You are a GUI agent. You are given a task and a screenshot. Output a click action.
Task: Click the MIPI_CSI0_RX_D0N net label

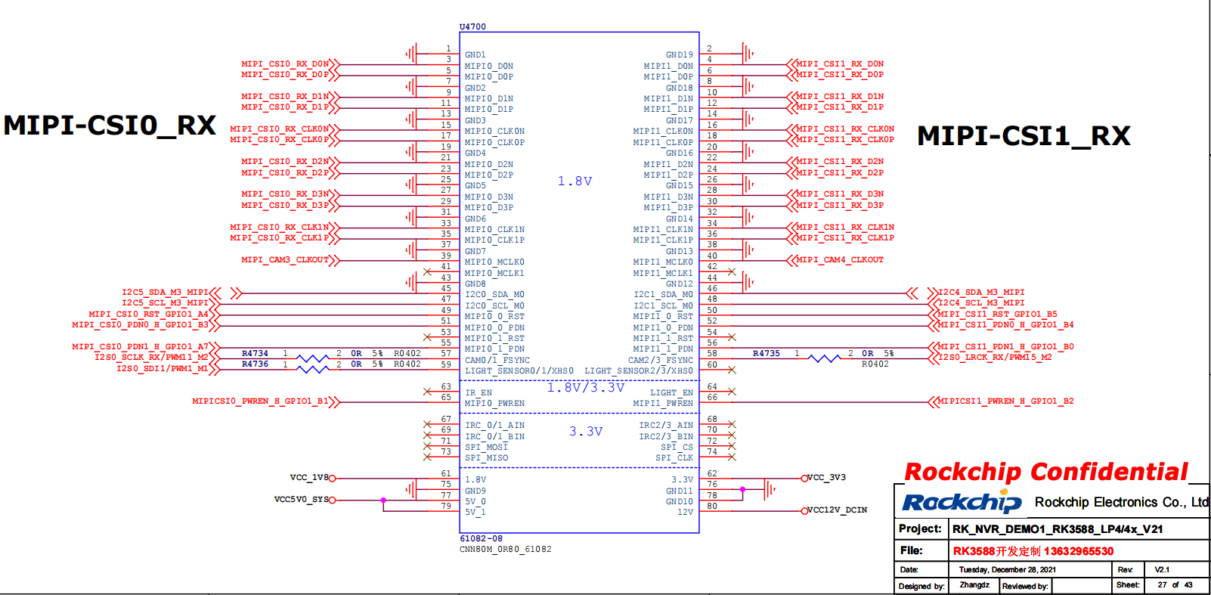click(x=285, y=64)
